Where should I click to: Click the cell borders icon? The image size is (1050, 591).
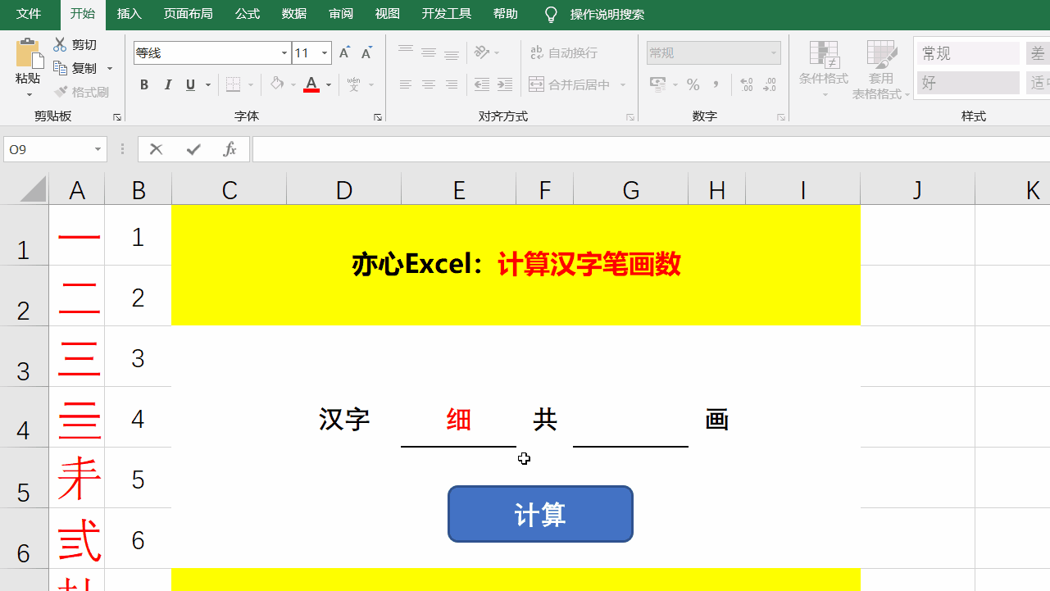[233, 84]
